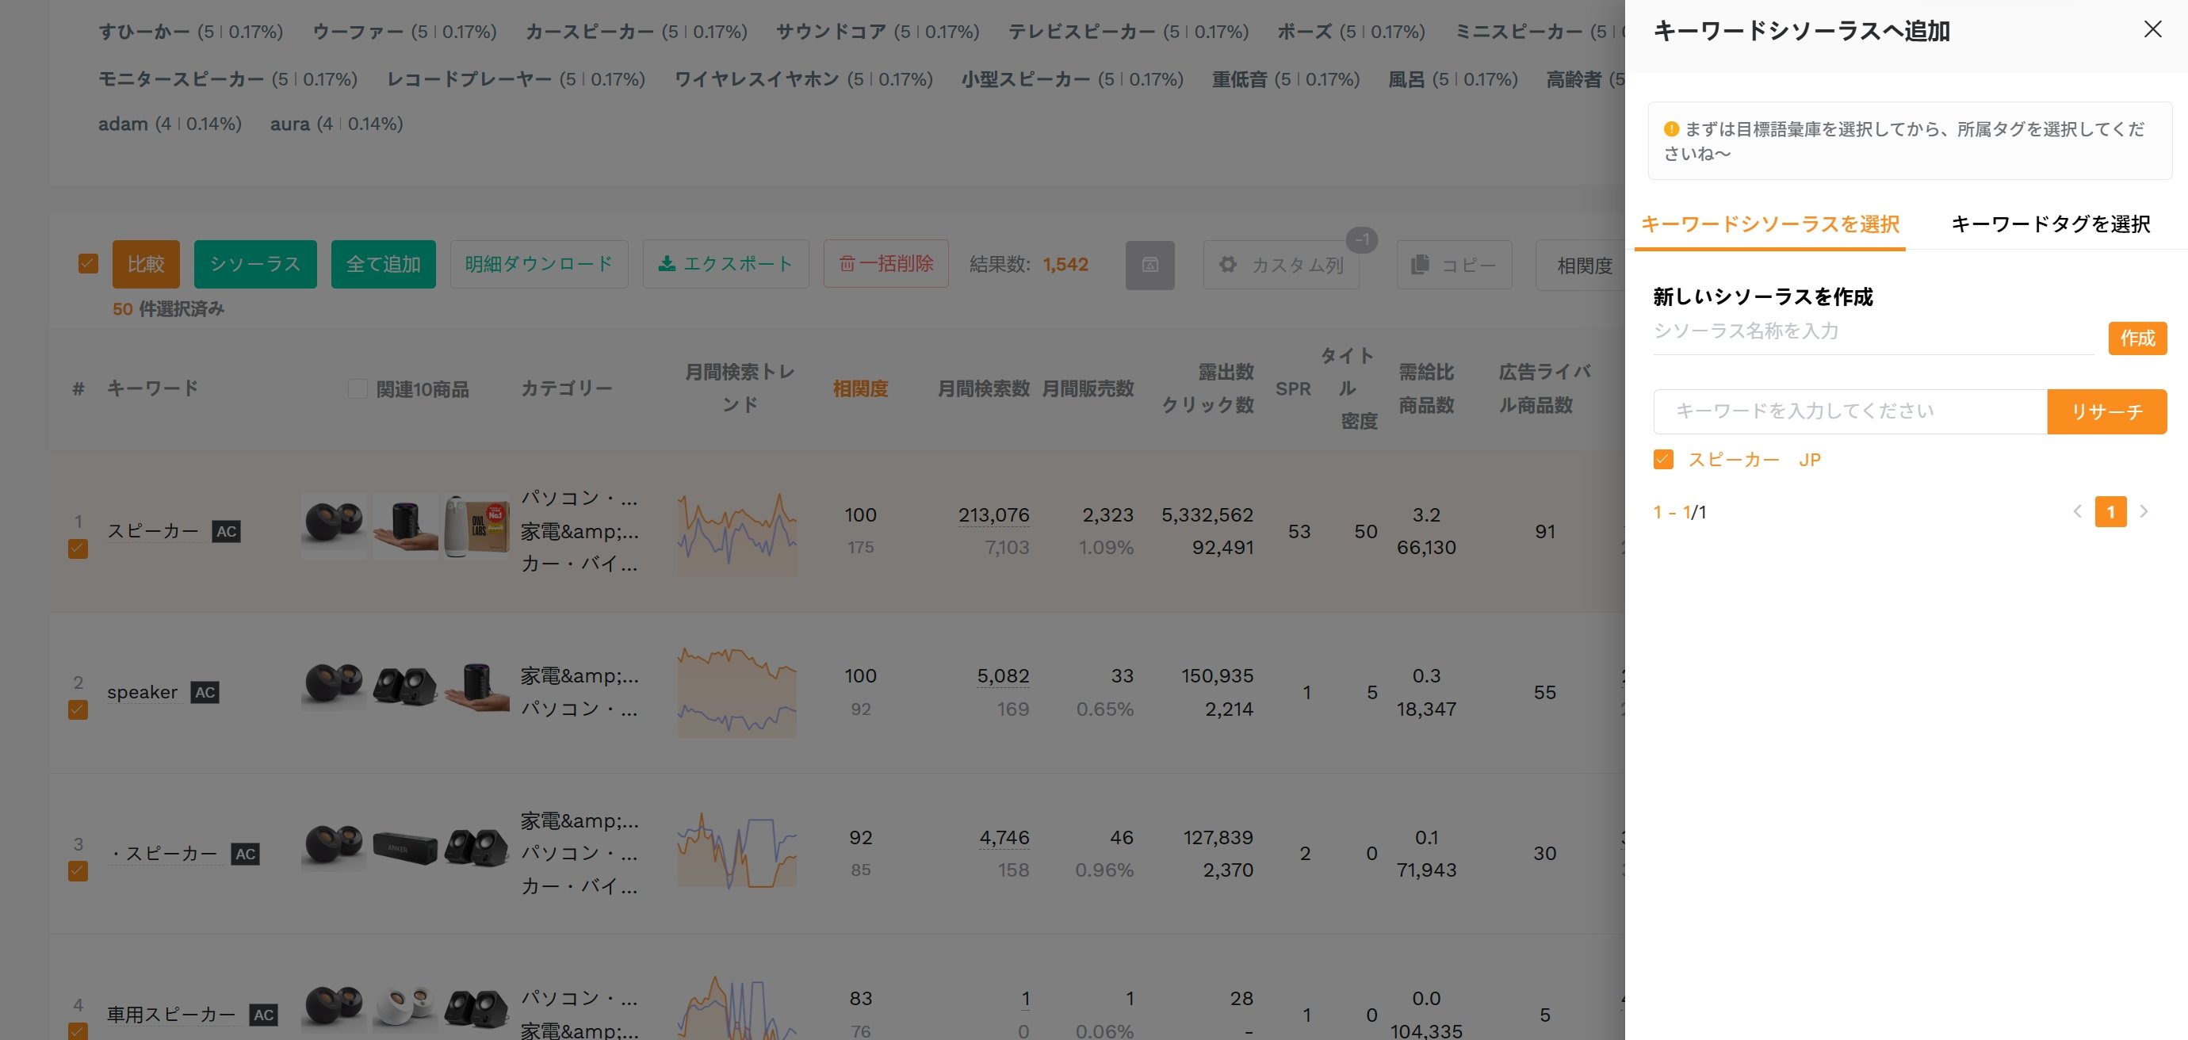Open the ANKER soundbar thumbnail in row 3

click(x=405, y=848)
